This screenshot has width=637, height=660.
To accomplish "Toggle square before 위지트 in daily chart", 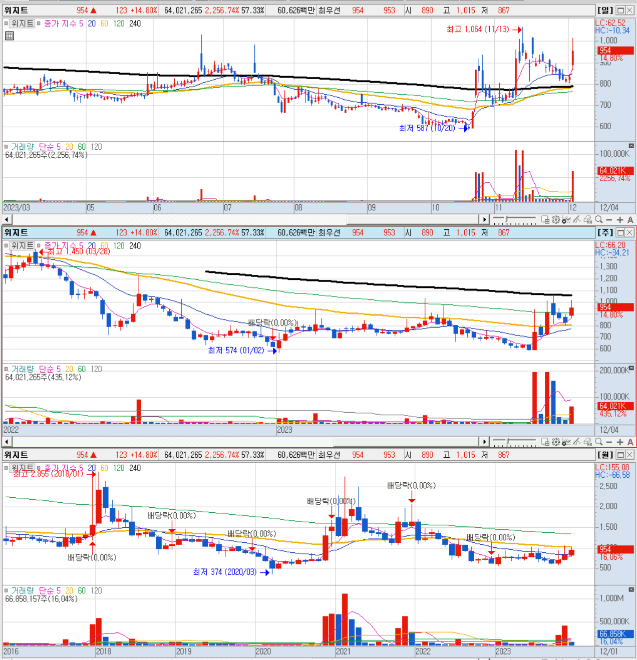I will point(7,24).
